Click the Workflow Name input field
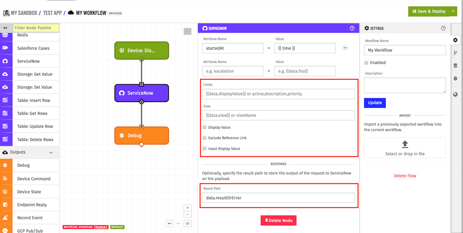The height and width of the screenshot is (233, 463). [405, 50]
